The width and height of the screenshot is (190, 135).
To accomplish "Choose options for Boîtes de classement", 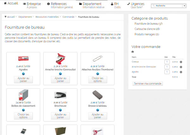I will (23, 116).
